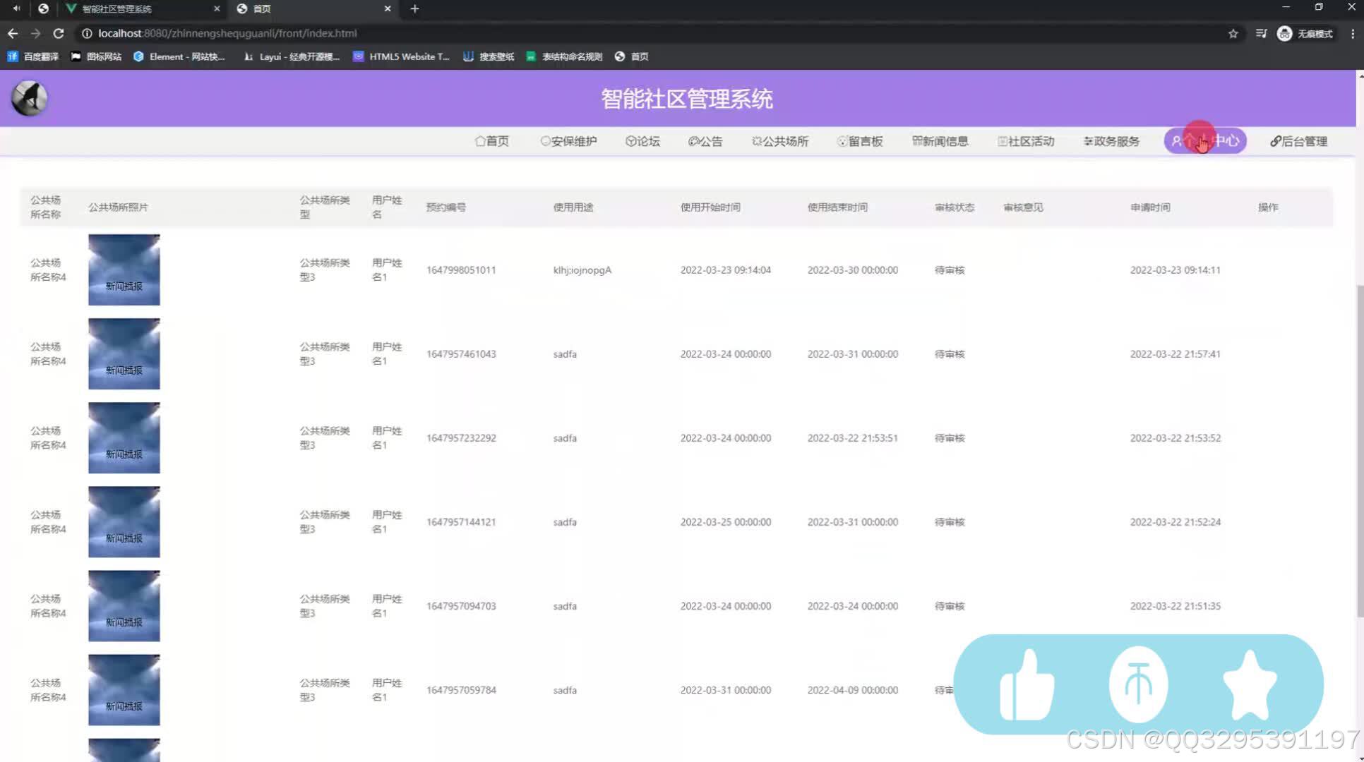Click the 智能社区管理系统 header title
The image size is (1364, 762).
pyautogui.click(x=687, y=99)
